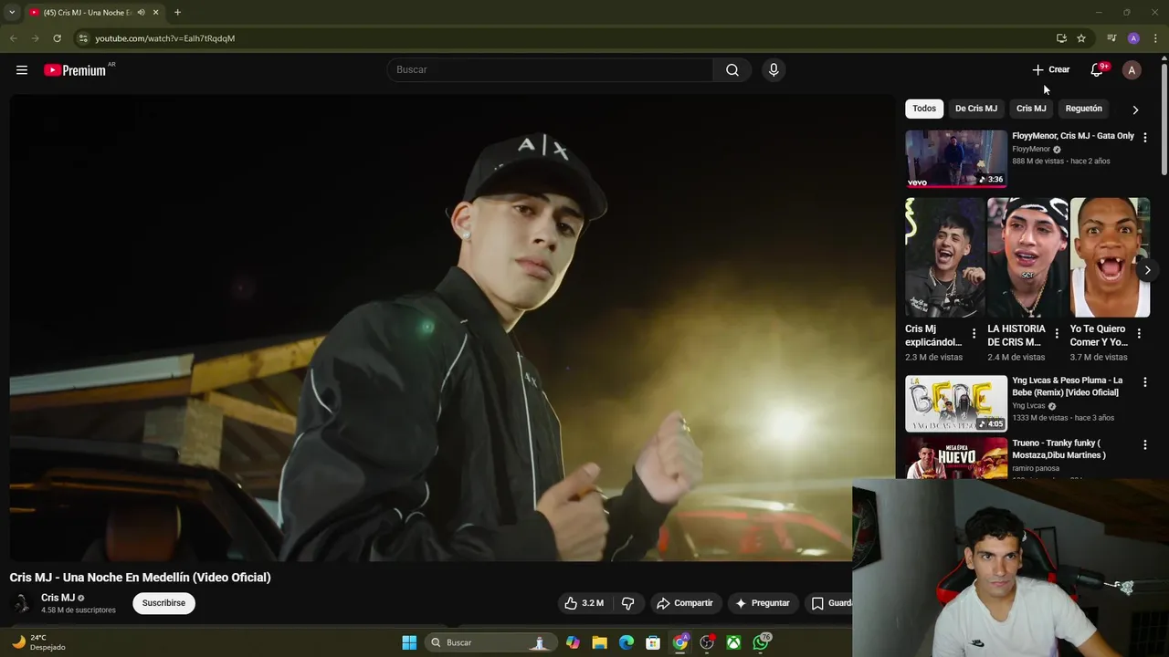1169x657 pixels.
Task: Select the De Cris MJ filter chip
Action: (976, 109)
